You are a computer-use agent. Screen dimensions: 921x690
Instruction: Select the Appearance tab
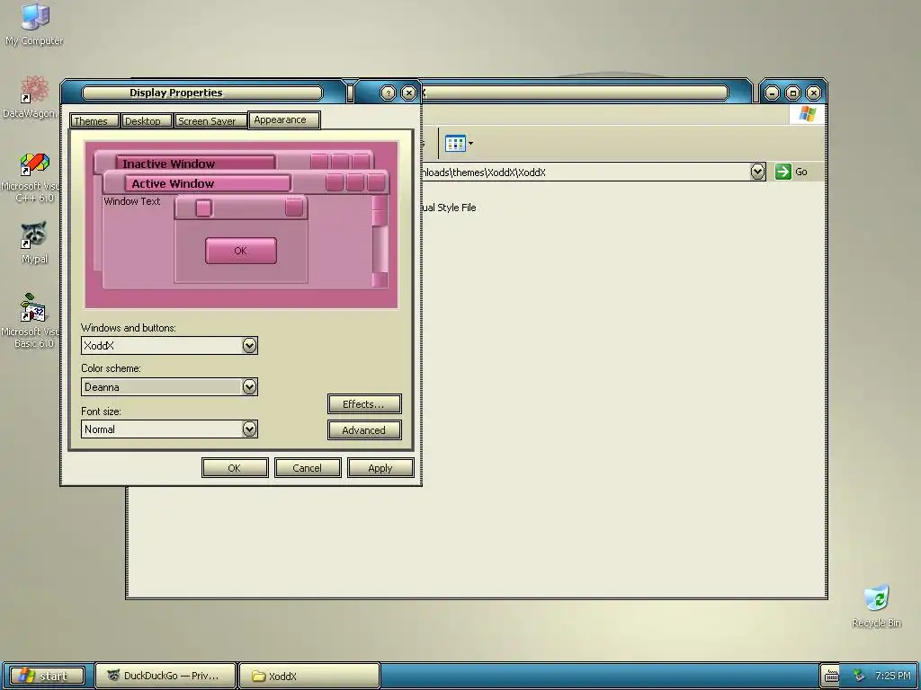[284, 119]
